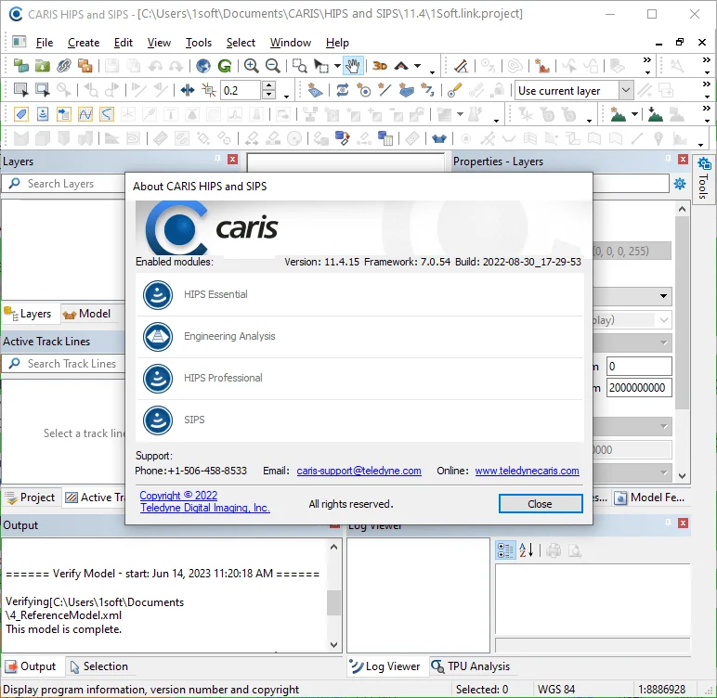
Task: Click the pencil edit feature icon
Action: 454,90
